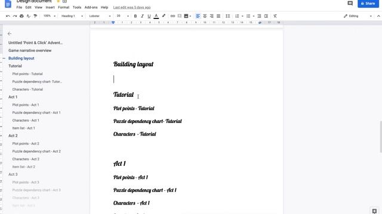
Task: Open the font size dropdown
Action: [x=122, y=16]
